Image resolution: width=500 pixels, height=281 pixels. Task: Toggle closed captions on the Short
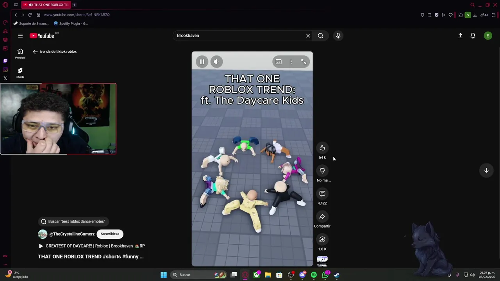tap(279, 62)
